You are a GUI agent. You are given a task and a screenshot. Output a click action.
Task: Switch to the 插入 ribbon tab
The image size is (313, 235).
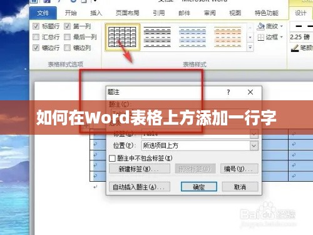[96, 13]
